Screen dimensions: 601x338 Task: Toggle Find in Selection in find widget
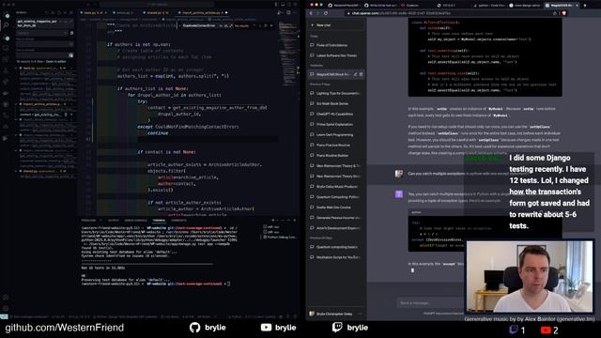[x=266, y=25]
